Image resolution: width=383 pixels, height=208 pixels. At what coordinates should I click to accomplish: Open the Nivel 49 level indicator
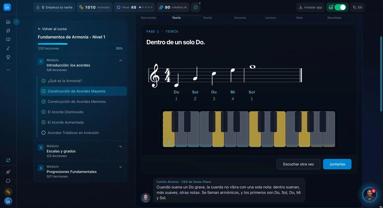tap(134, 7)
